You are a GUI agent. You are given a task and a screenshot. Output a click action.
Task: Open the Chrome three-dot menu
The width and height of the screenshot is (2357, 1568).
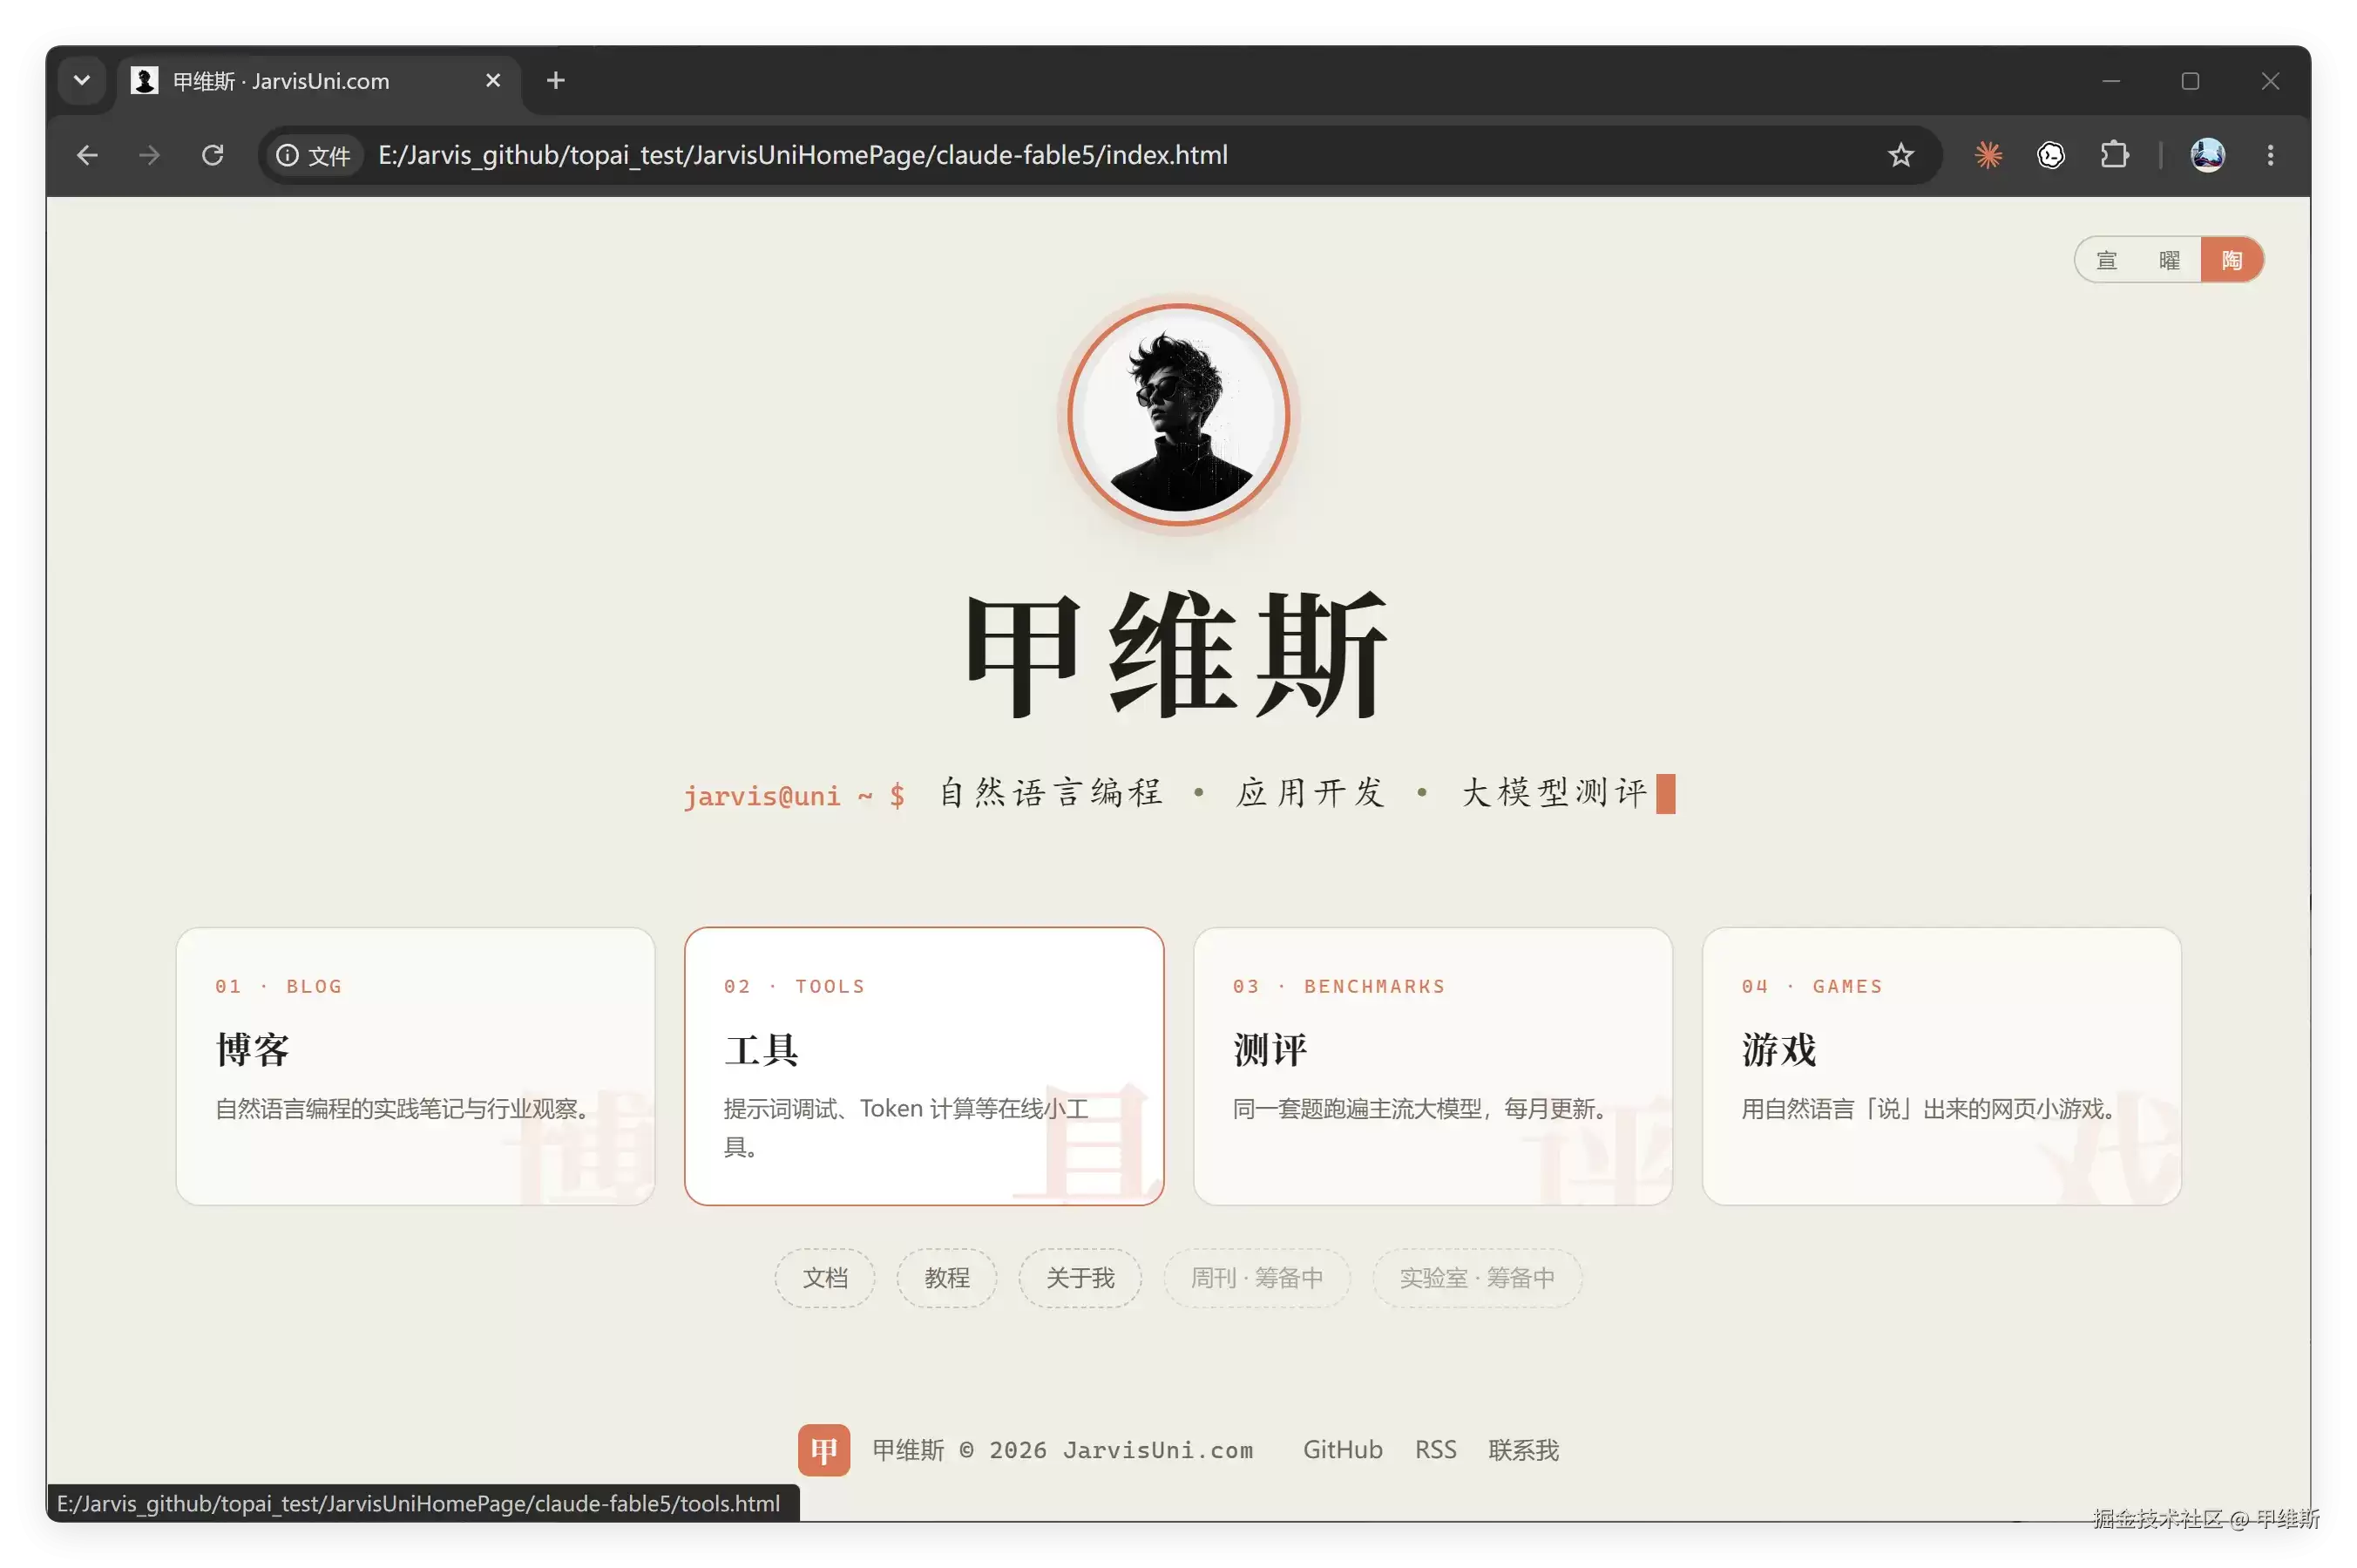coord(2270,155)
